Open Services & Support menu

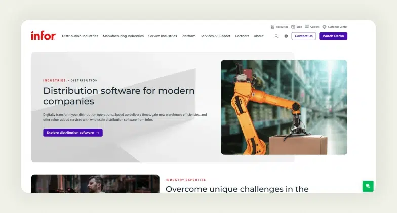216,36
